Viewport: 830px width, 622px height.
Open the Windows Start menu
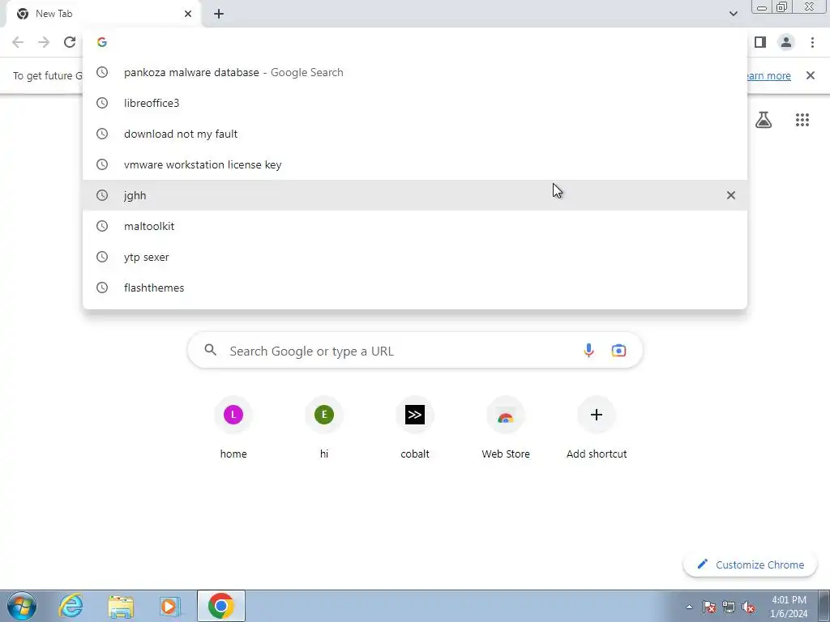[x=22, y=606]
